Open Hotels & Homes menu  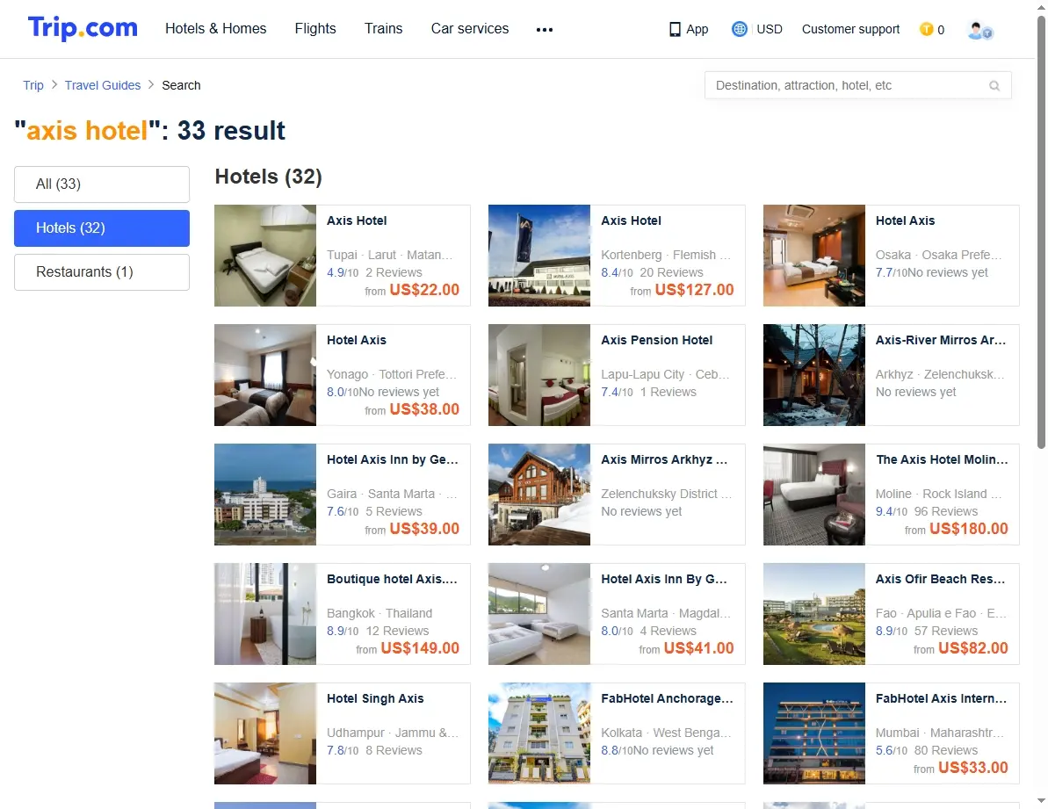(216, 29)
